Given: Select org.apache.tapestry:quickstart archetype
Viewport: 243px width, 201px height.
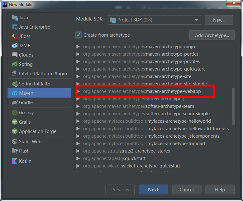Looking at the screenshot, I should [x=114, y=158].
